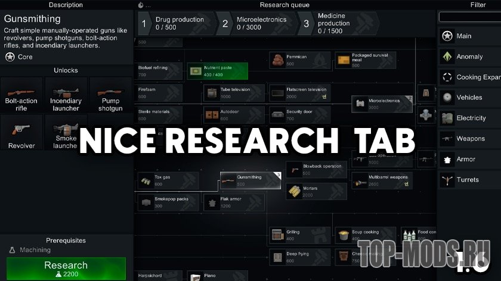Click the Vehicles wheel icon
Viewport: 501px width, 281px height.
(x=447, y=98)
